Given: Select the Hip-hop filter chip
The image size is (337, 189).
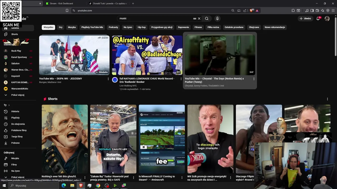Looking at the screenshot, I should tap(142, 27).
